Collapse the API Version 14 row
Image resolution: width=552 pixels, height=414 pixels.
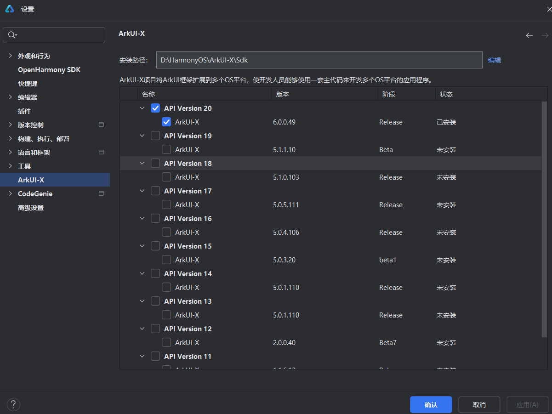[x=142, y=274]
